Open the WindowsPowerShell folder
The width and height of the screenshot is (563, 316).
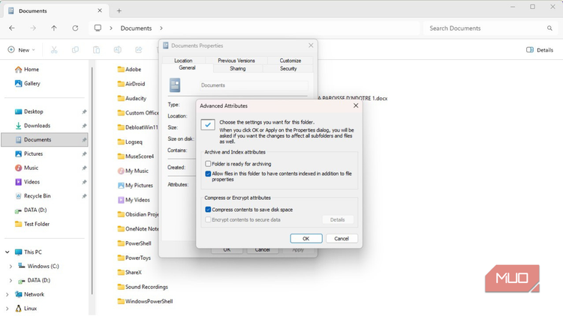145,301
